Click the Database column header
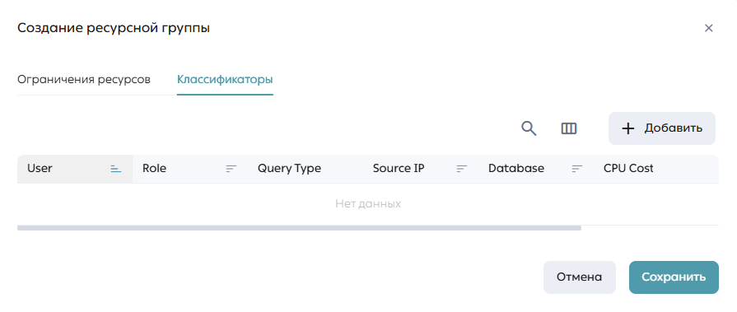This screenshot has height=312, width=737. [536, 169]
